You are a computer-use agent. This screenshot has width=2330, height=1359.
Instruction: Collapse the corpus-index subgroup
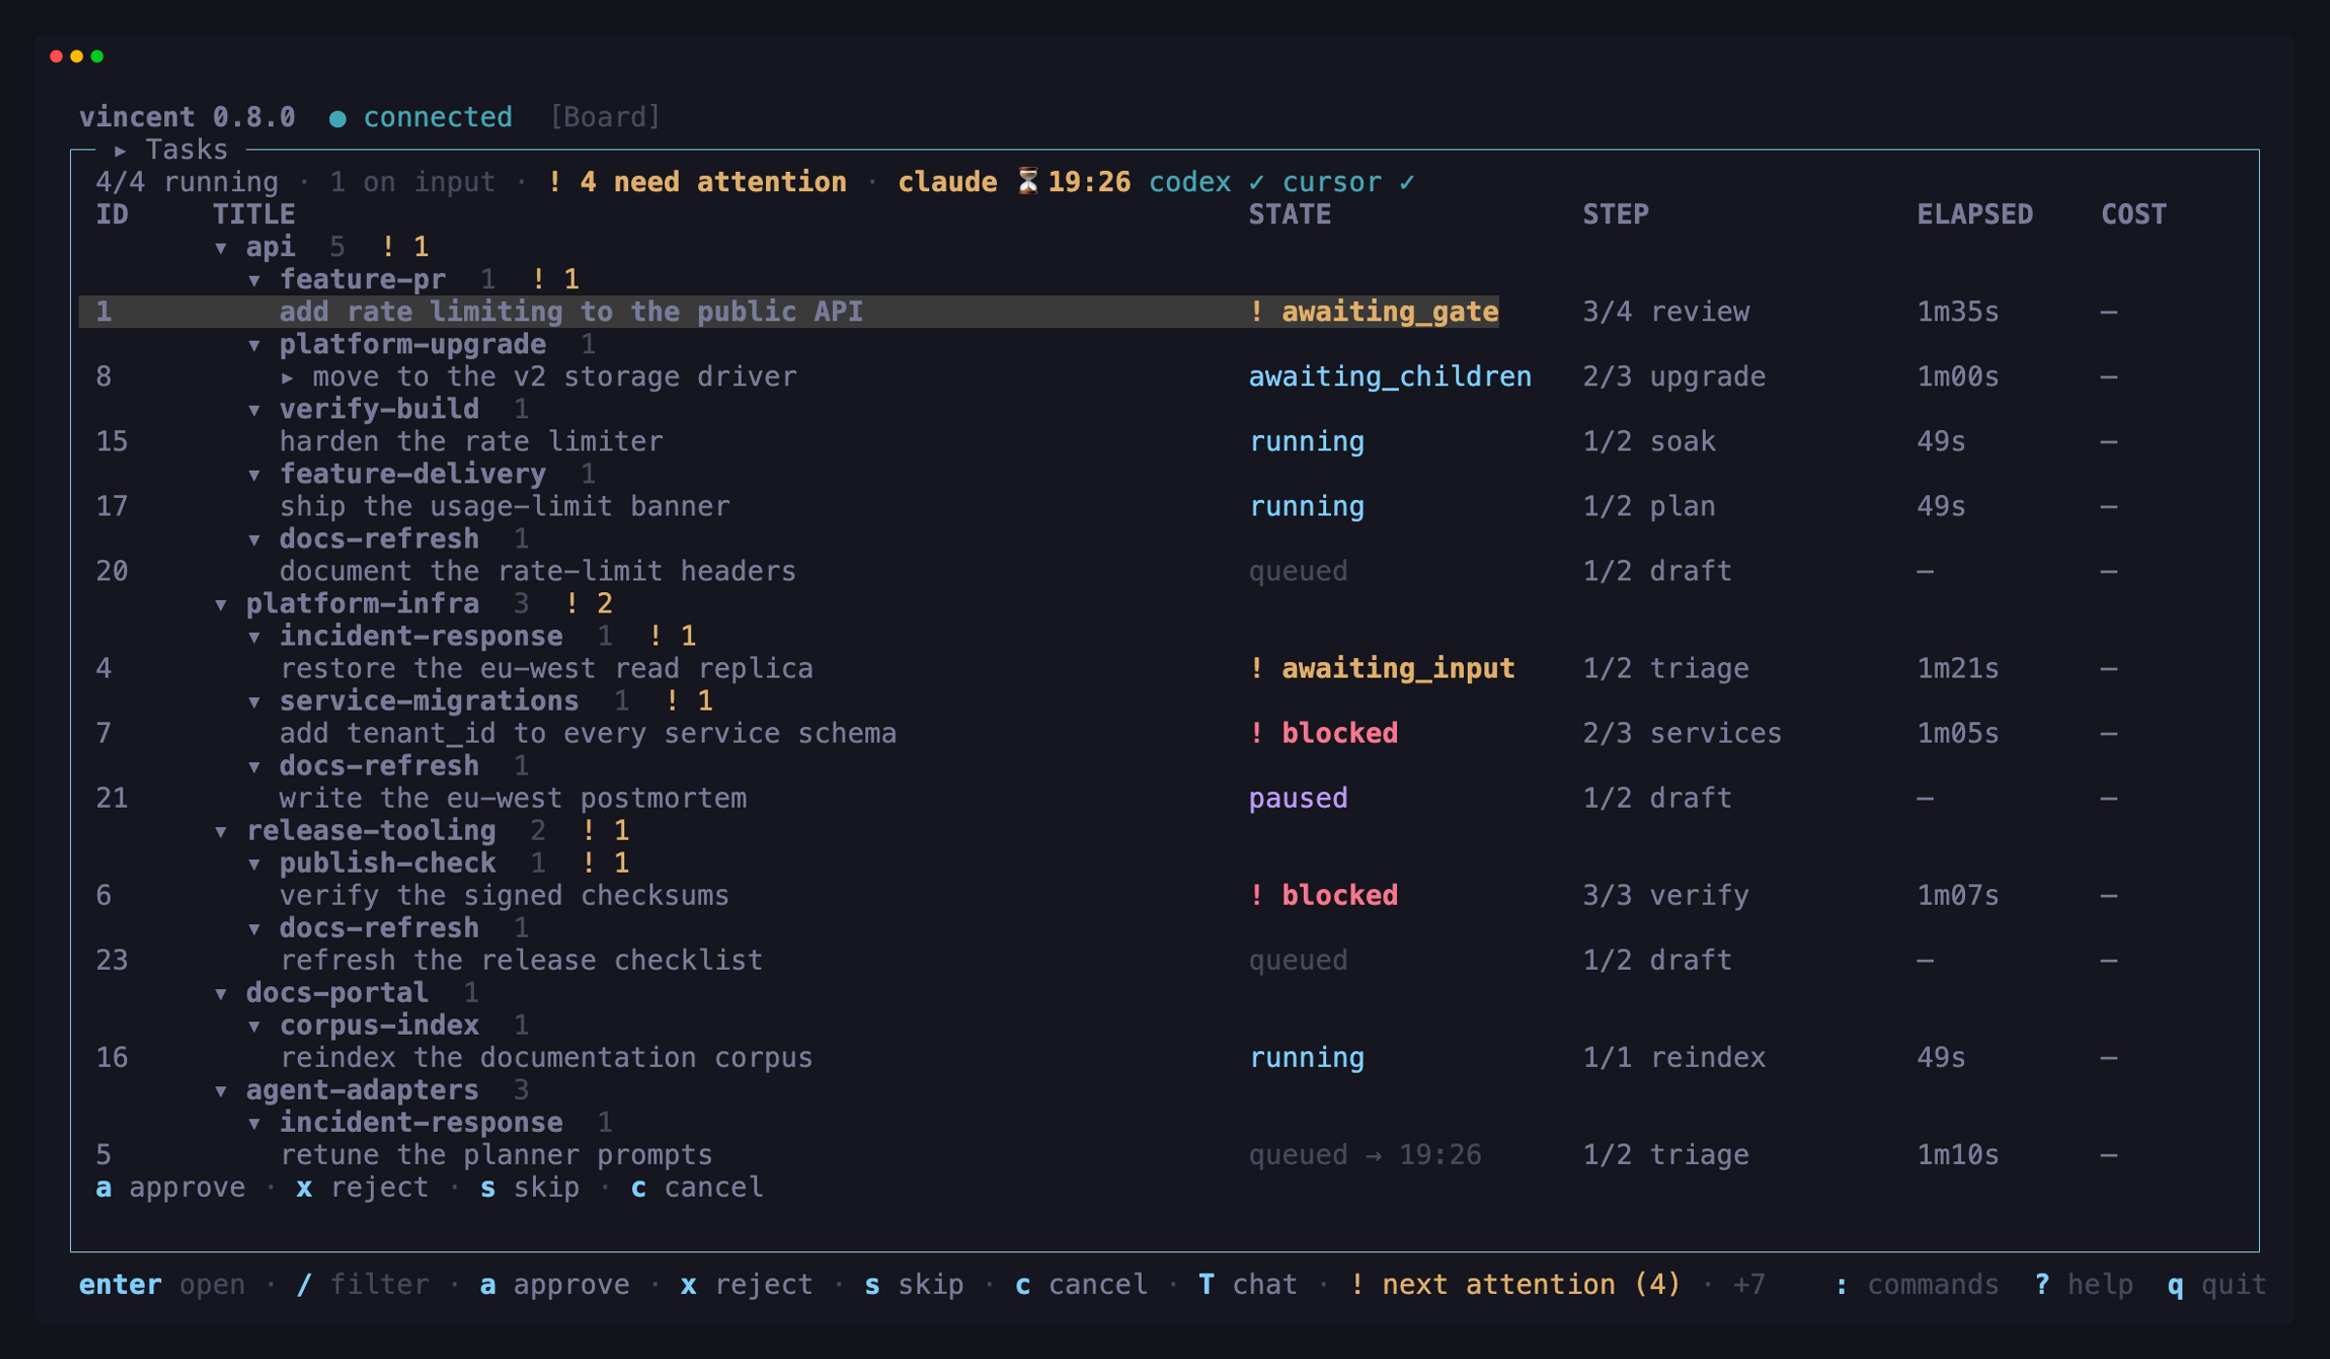click(254, 1026)
